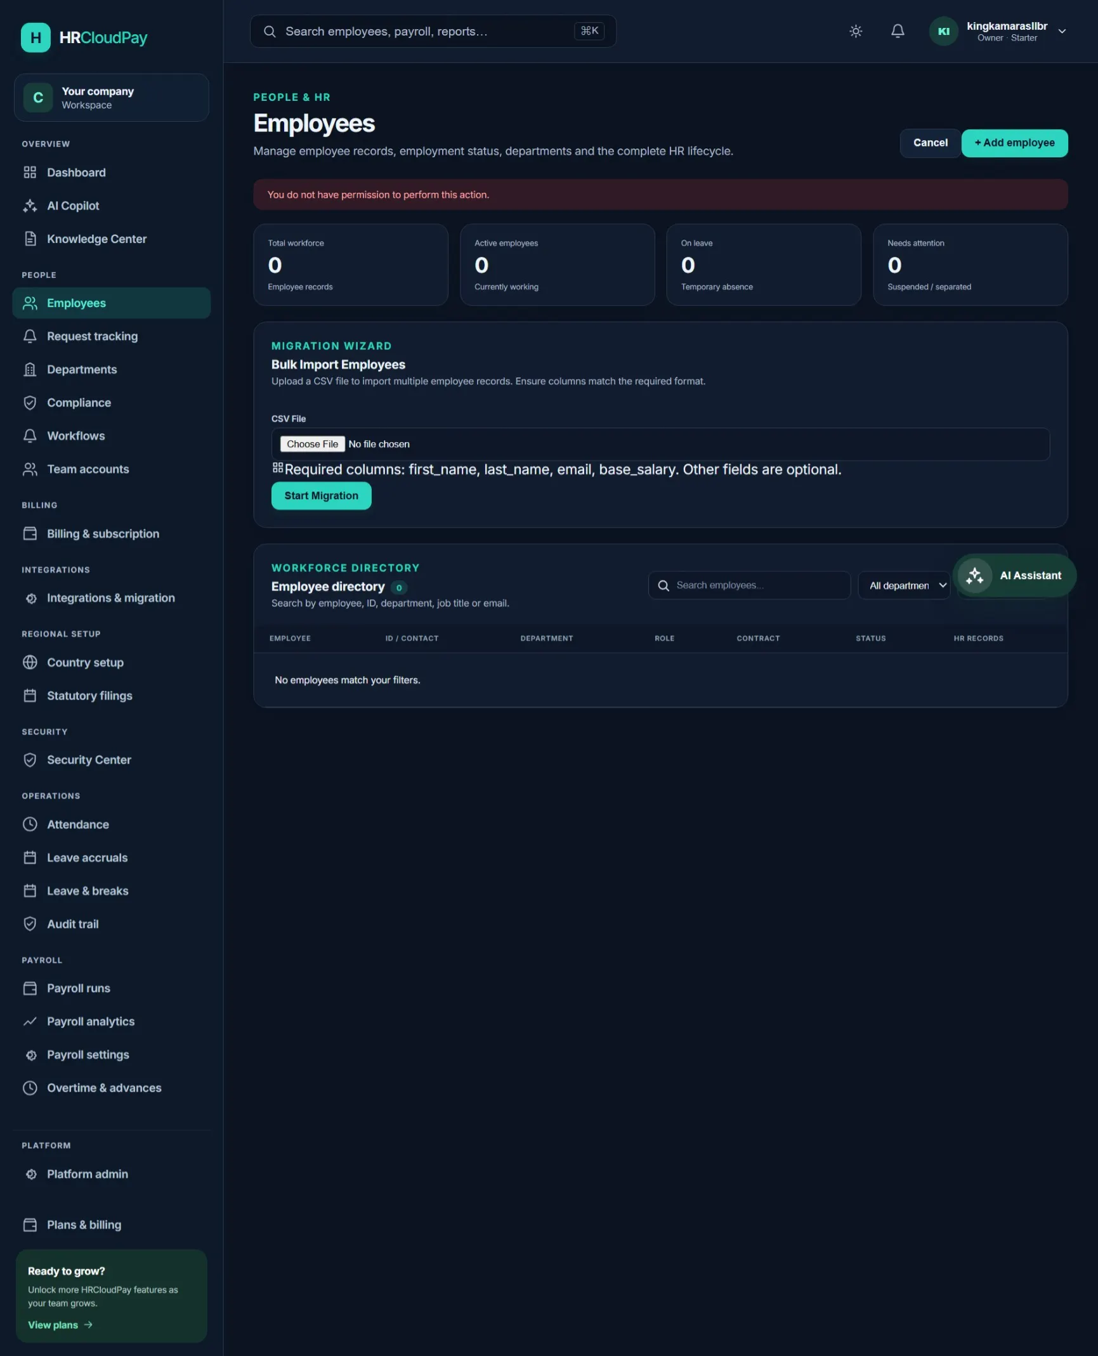Open Audit trail from the sidebar
The width and height of the screenshot is (1098, 1356).
[112, 924]
